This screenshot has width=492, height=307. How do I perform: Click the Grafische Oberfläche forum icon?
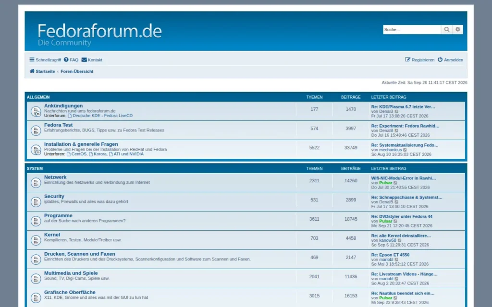[x=36, y=297]
